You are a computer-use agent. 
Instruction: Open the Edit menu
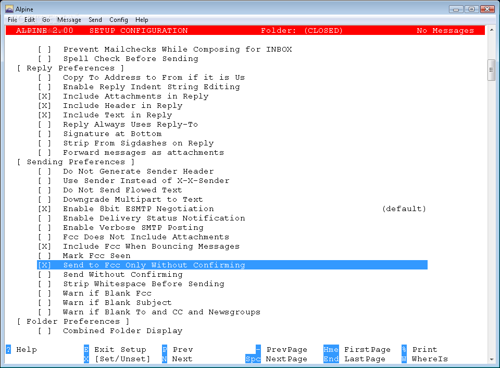[x=30, y=20]
